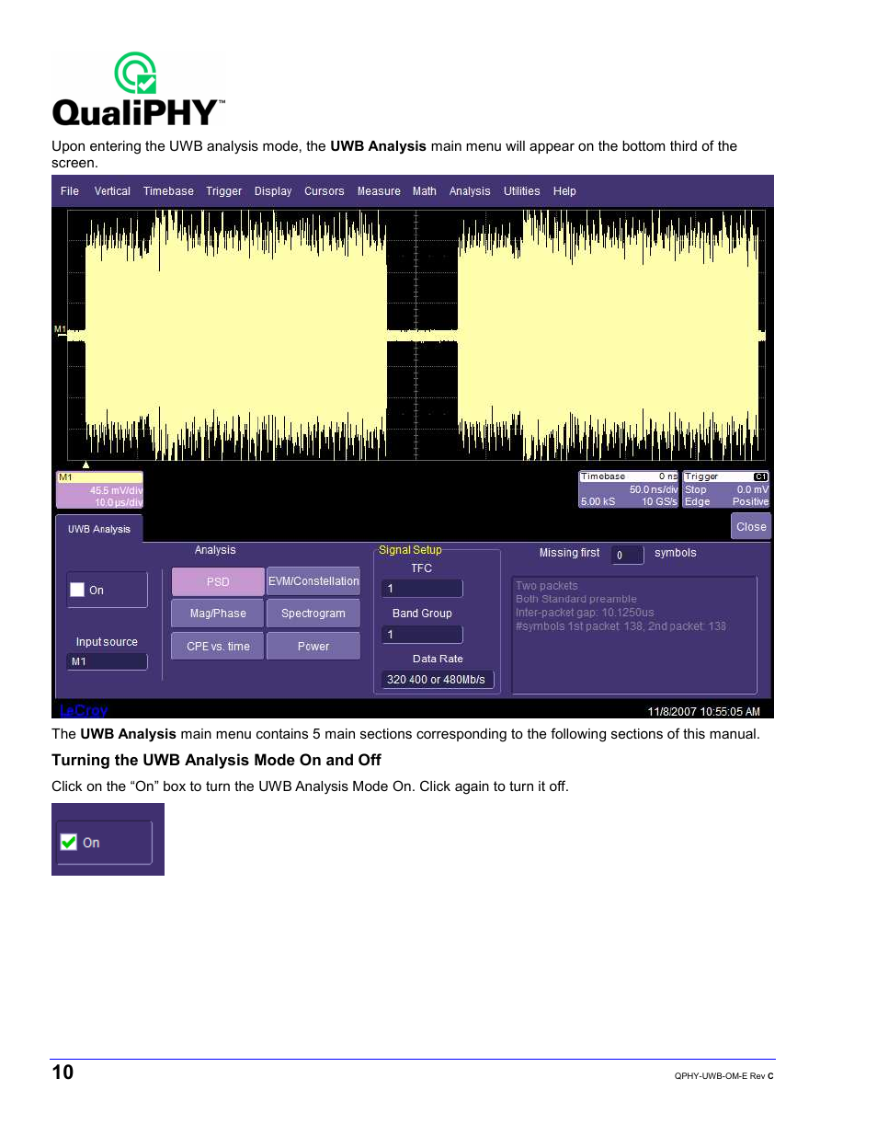
Task: Click the trigger position triangle marker
Action: tap(86, 465)
